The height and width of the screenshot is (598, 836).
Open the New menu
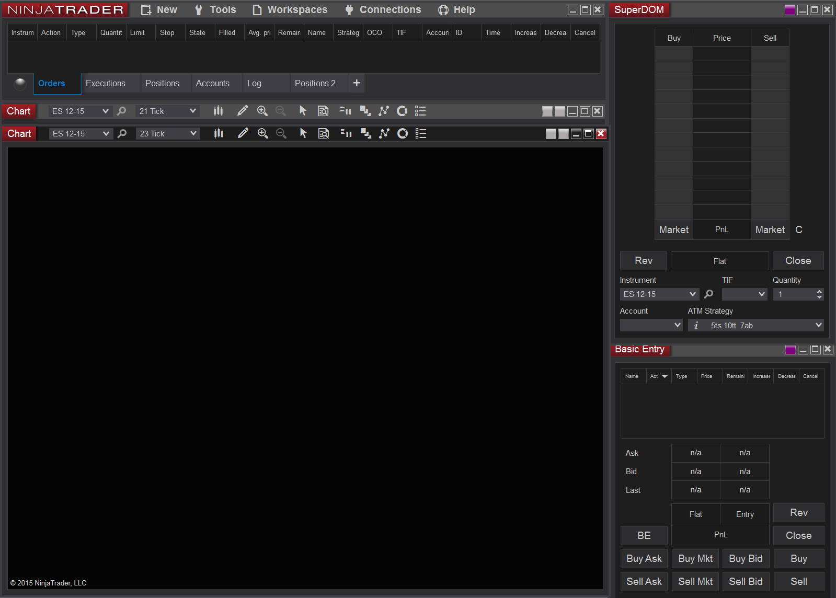(159, 9)
